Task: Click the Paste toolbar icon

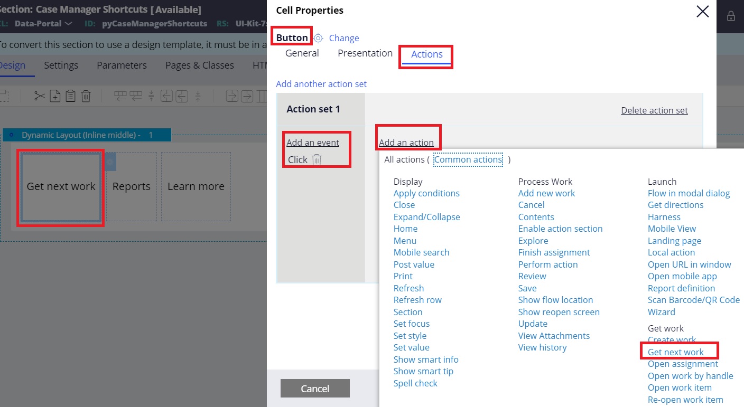Action: 71,96
